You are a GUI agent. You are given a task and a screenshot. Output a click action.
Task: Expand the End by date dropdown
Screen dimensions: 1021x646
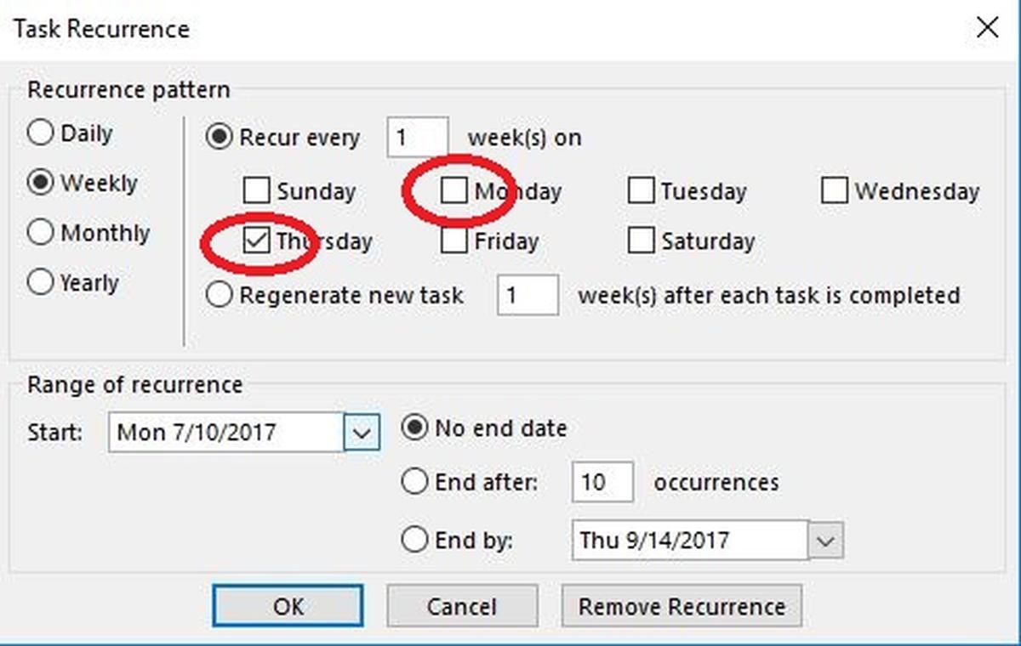pos(826,541)
